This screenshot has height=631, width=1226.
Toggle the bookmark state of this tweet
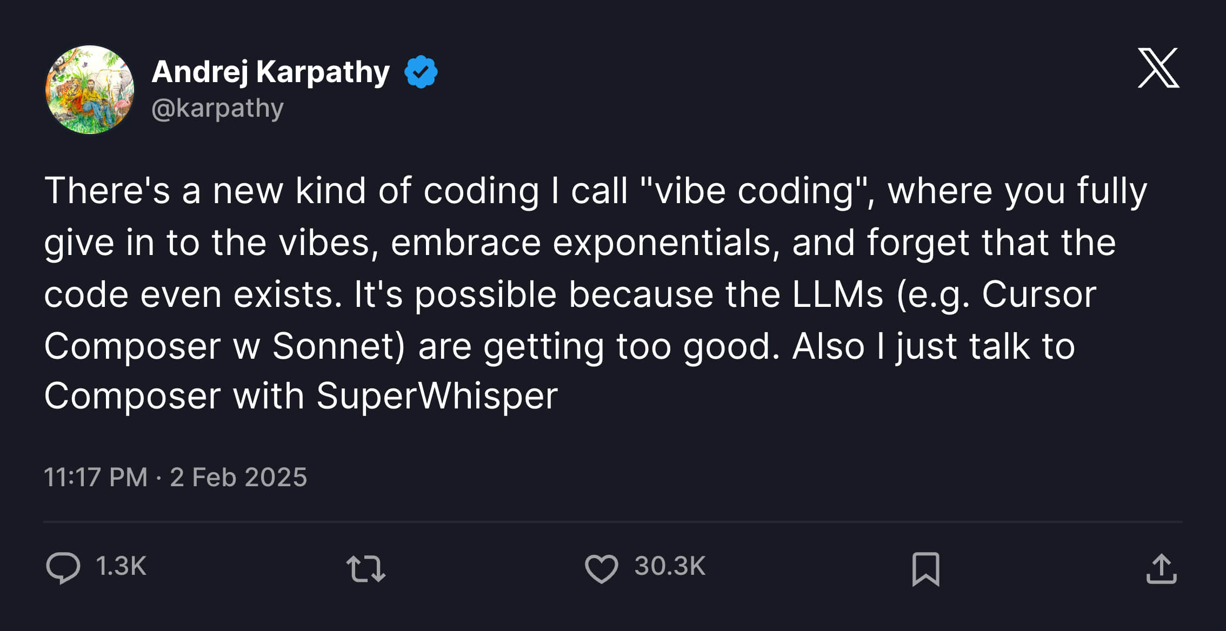pyautogui.click(x=925, y=568)
